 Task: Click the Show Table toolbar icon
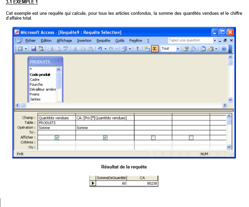pos(147,49)
